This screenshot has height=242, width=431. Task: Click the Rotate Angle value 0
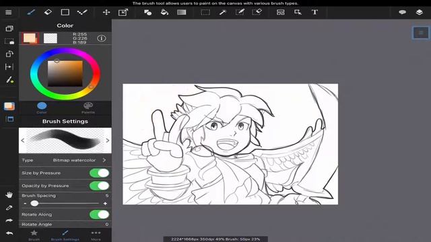(x=107, y=224)
